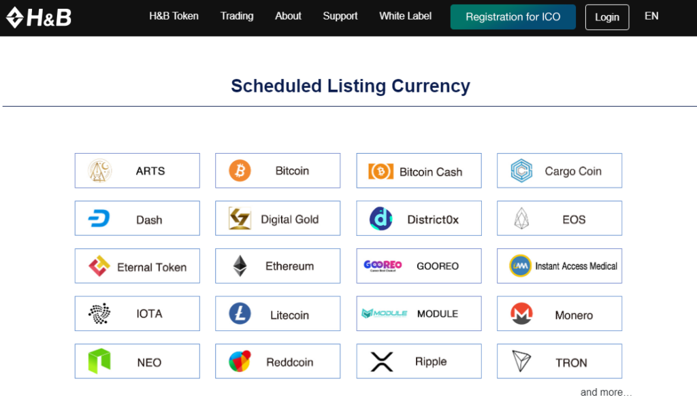Click the Litecoin blue circle icon
The image size is (697, 412).
point(240,313)
